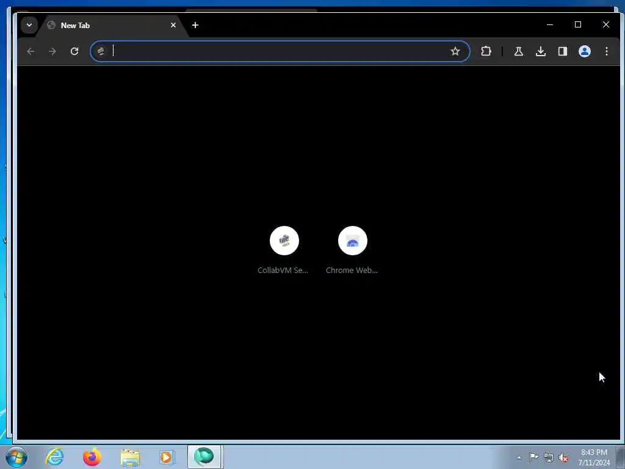Open the profile avatar menu
Screen dimensions: 625x469
coord(584,51)
